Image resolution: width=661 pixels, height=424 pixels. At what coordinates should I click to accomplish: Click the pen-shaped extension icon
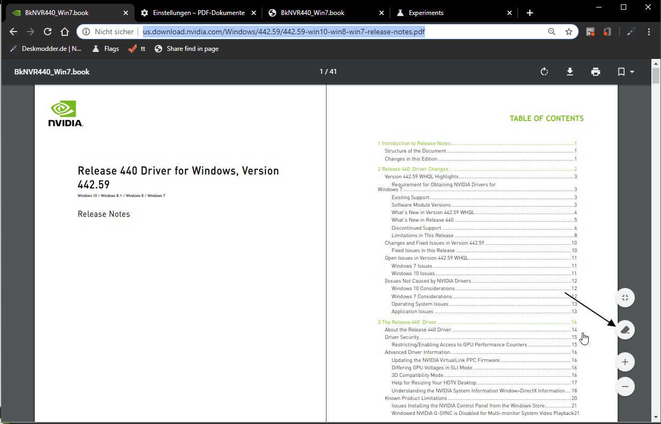[631, 32]
